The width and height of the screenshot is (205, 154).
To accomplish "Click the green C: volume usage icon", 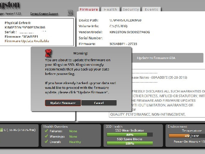I will [x=1, y=130].
